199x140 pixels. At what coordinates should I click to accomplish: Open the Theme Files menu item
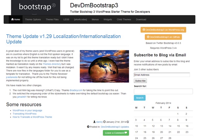point(52,19)
